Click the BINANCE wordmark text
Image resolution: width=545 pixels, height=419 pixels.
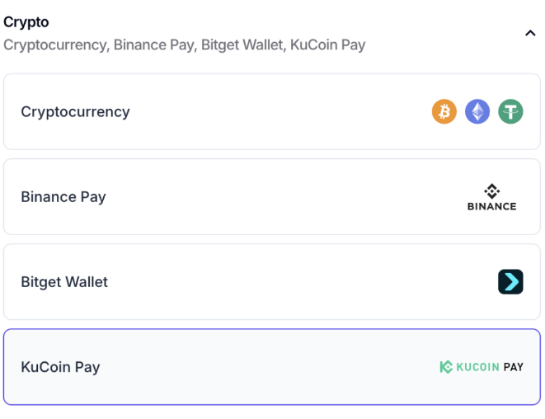click(x=491, y=206)
